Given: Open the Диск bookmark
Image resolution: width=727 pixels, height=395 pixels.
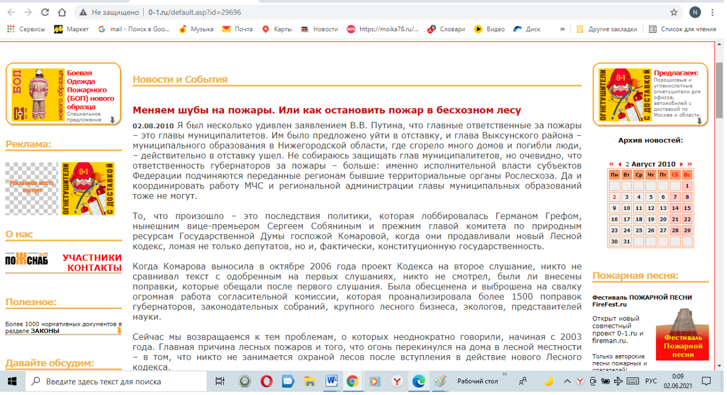Looking at the screenshot, I should (x=527, y=29).
